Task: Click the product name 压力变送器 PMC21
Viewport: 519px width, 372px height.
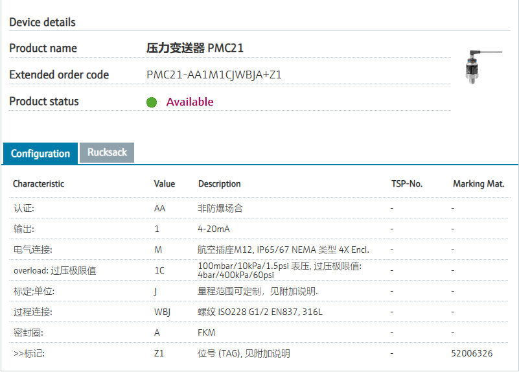Action: (195, 49)
